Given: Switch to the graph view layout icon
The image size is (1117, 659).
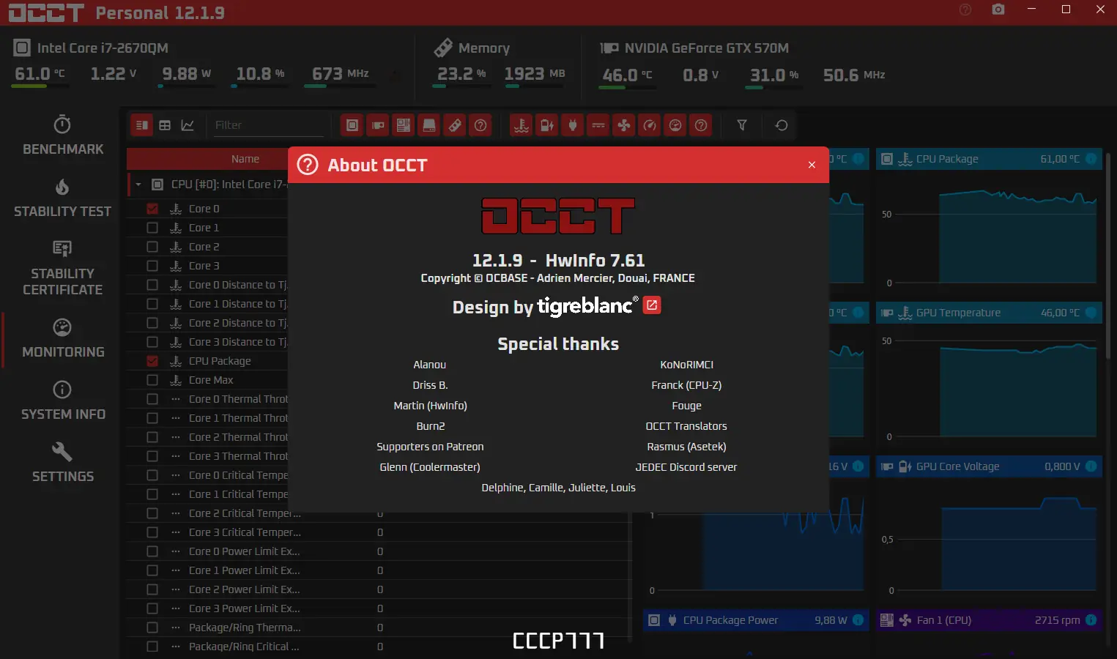Looking at the screenshot, I should pos(188,125).
